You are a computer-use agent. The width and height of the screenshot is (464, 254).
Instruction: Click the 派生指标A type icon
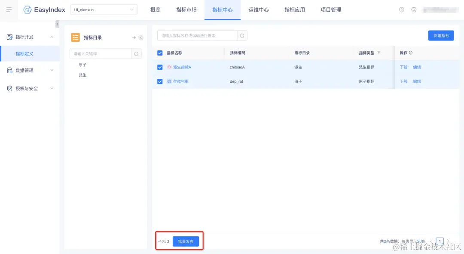click(x=169, y=67)
